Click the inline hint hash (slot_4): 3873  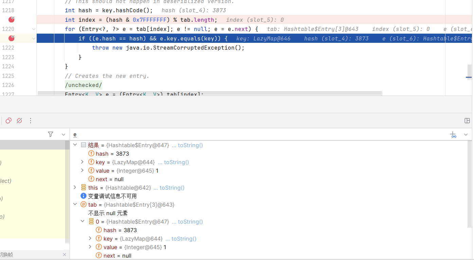coord(194,11)
